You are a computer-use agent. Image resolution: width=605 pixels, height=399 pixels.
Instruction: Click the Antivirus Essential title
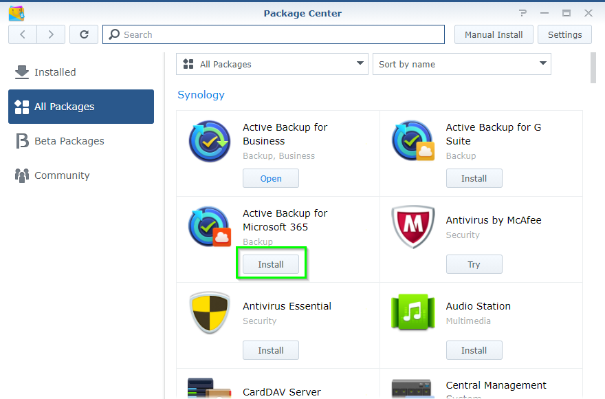click(x=287, y=306)
